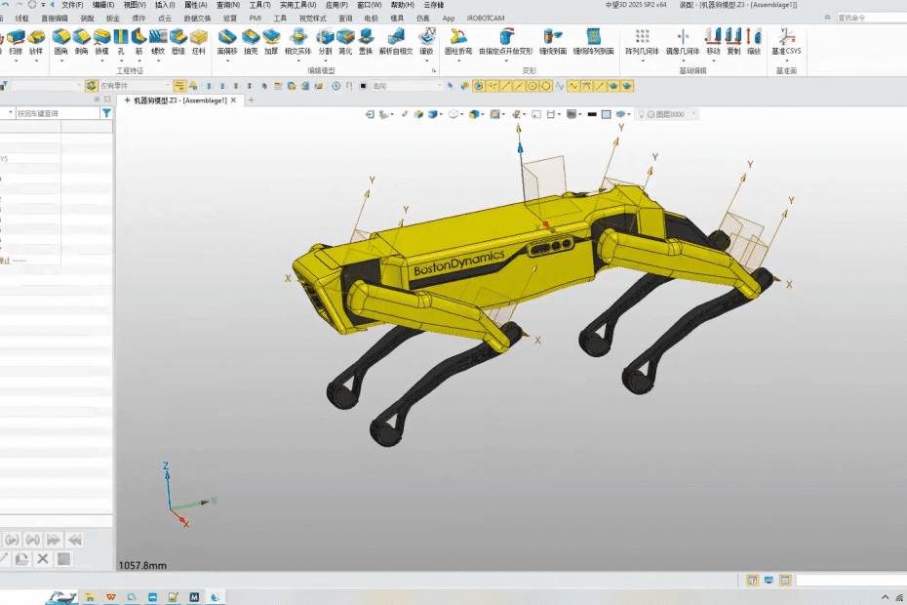Click the 查找命令 search command field

coord(868,18)
